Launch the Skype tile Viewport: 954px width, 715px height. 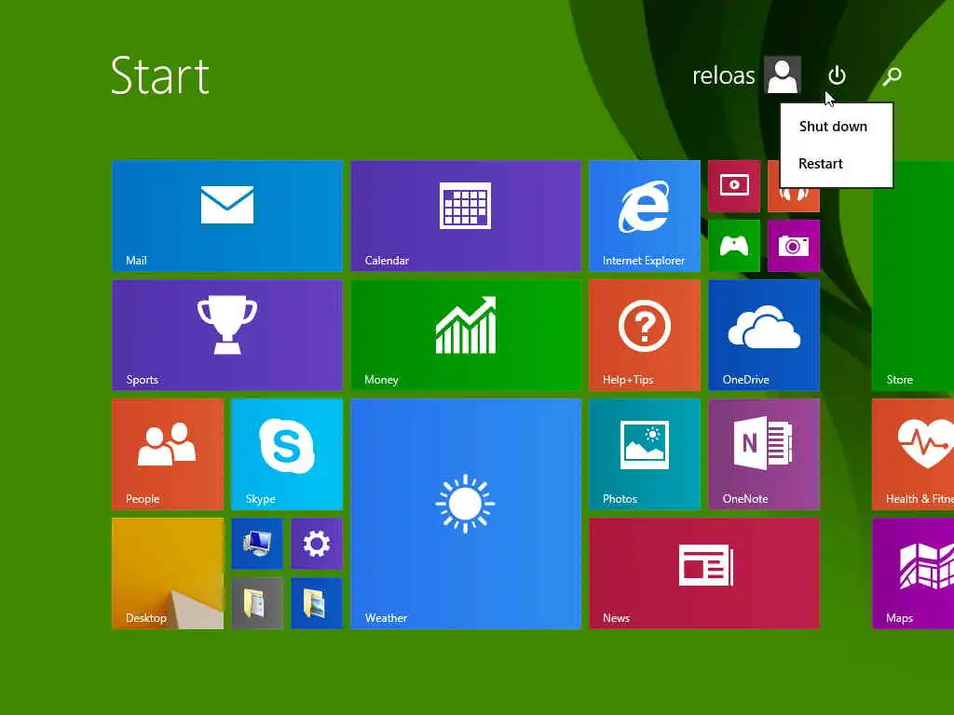point(287,454)
